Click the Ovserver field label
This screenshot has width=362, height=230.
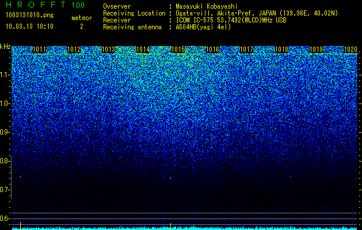coord(117,6)
